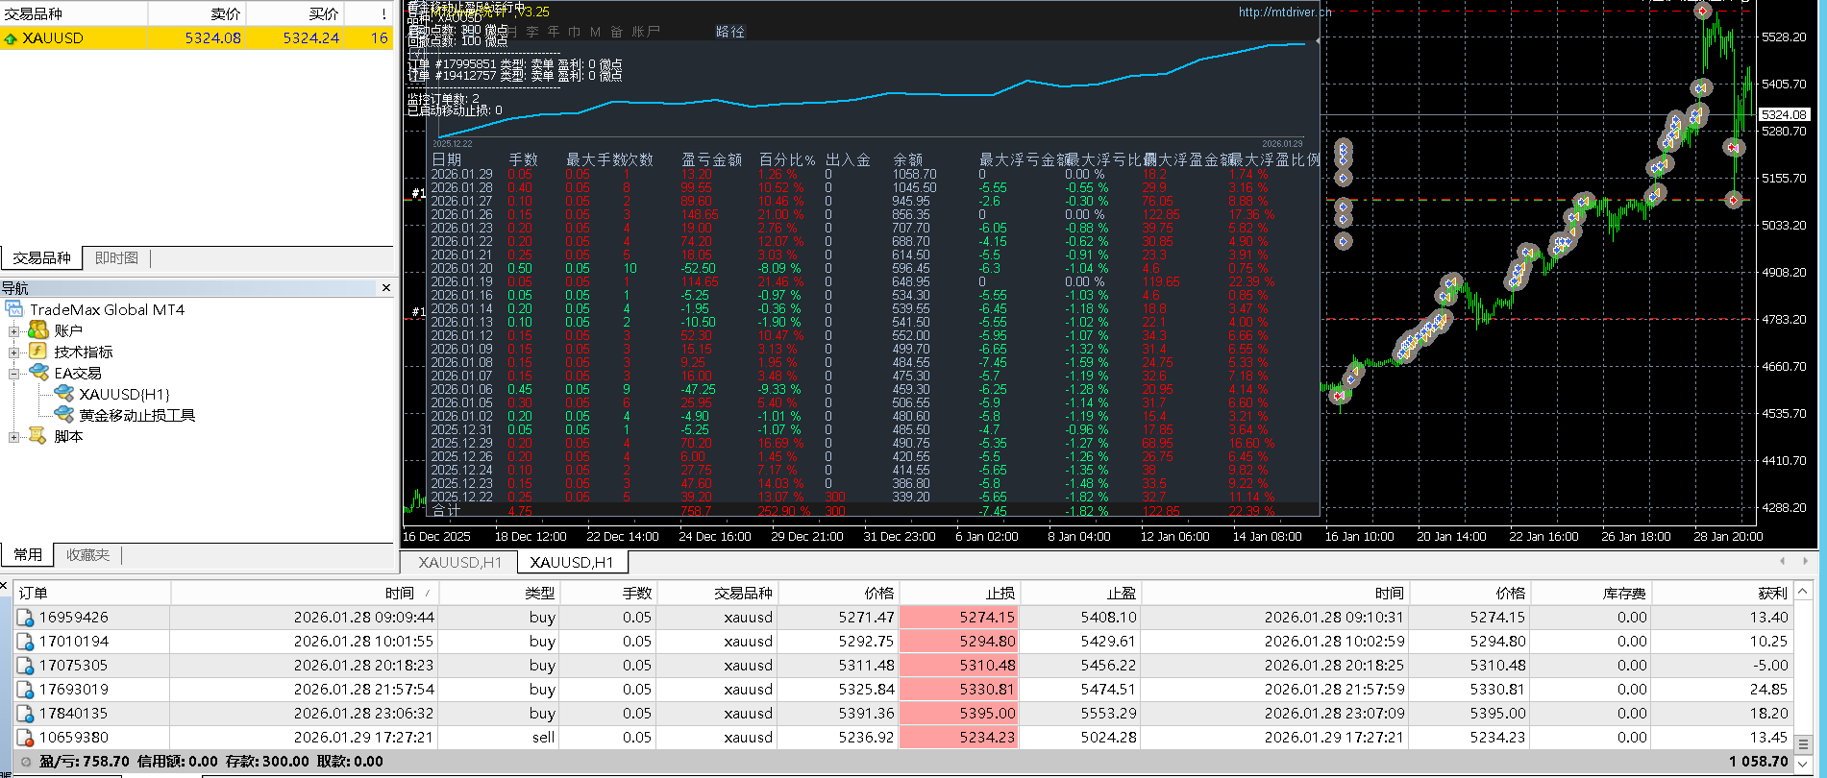Click take profit value 5408.10
Viewport: 1827px width, 778px height.
click(1108, 618)
